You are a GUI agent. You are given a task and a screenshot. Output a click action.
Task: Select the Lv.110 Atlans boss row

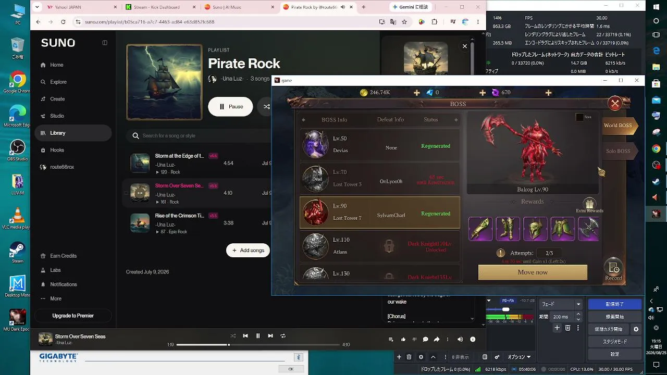point(380,245)
